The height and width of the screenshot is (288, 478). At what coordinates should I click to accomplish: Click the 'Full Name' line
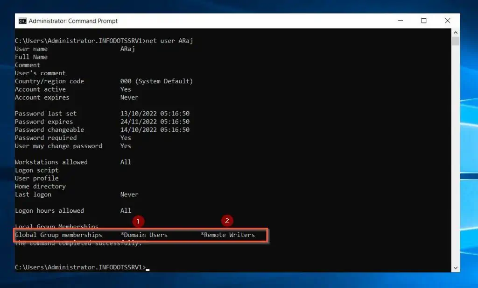tap(31, 57)
